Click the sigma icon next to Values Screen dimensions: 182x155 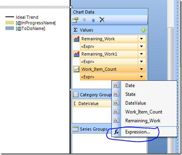[x=75, y=30]
